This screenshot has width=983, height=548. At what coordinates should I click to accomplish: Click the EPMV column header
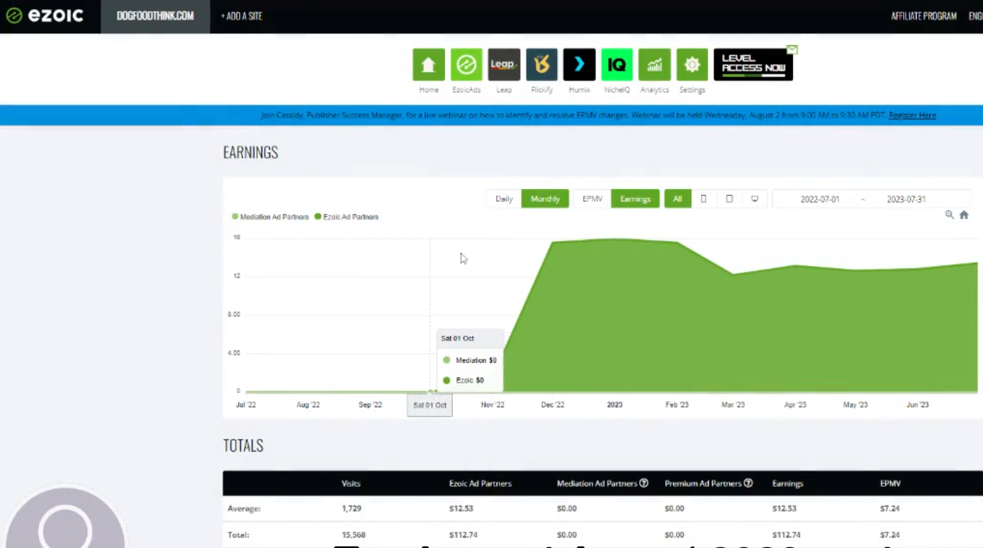pos(890,484)
